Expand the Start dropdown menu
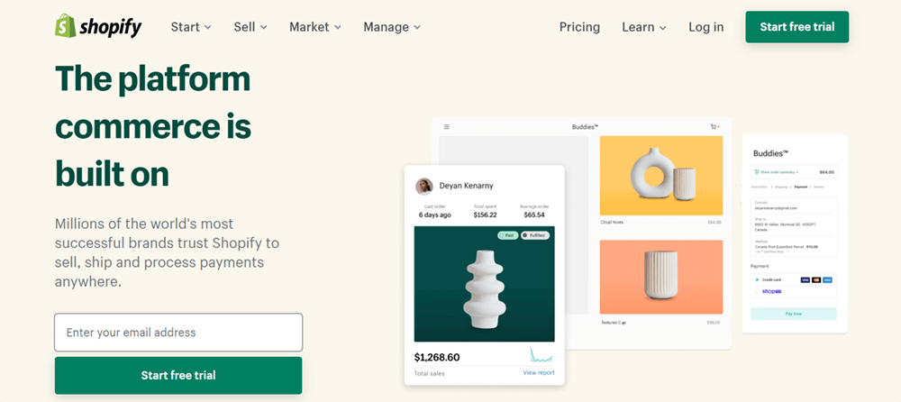 pos(191,27)
